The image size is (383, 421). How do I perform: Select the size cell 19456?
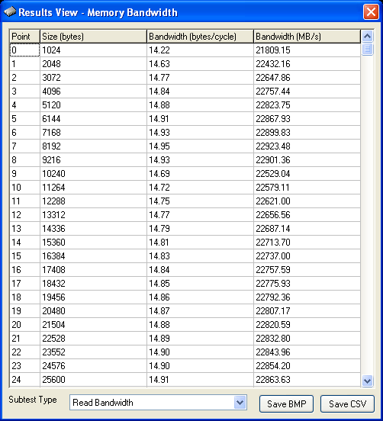tap(93, 297)
